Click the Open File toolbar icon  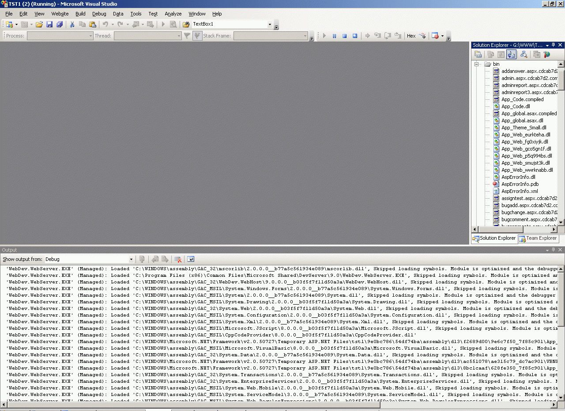point(39,24)
